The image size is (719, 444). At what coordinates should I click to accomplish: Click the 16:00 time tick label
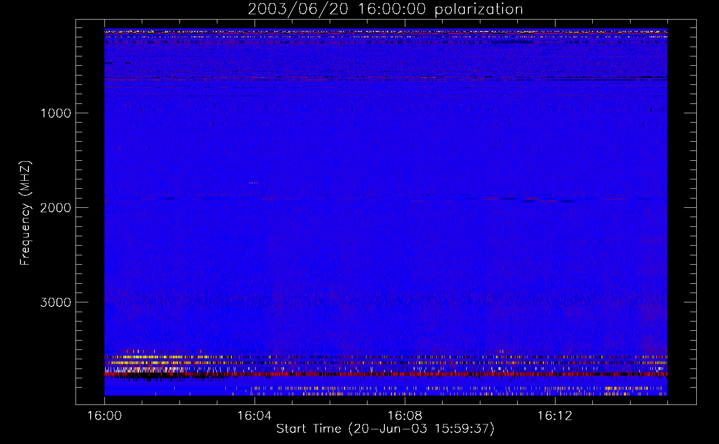click(x=104, y=416)
